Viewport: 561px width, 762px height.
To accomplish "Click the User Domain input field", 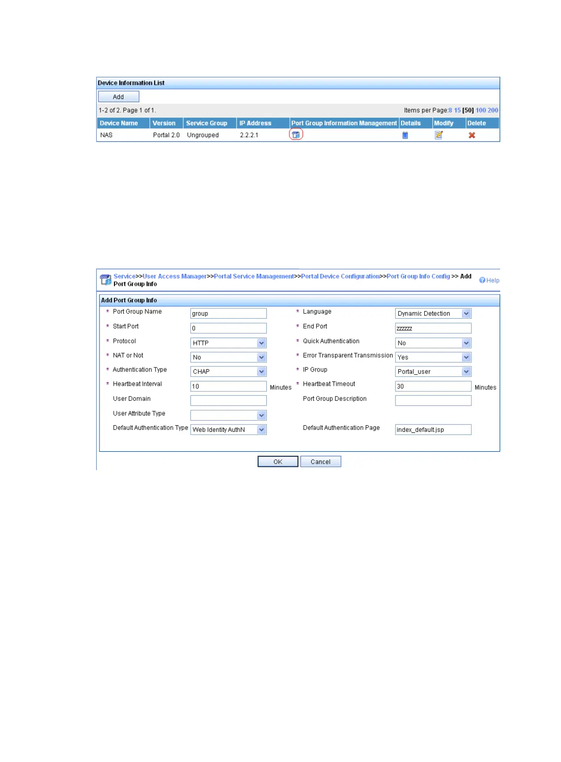I will tap(229, 400).
